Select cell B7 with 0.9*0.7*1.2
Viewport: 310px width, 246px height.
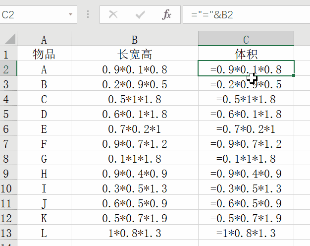tap(134, 143)
